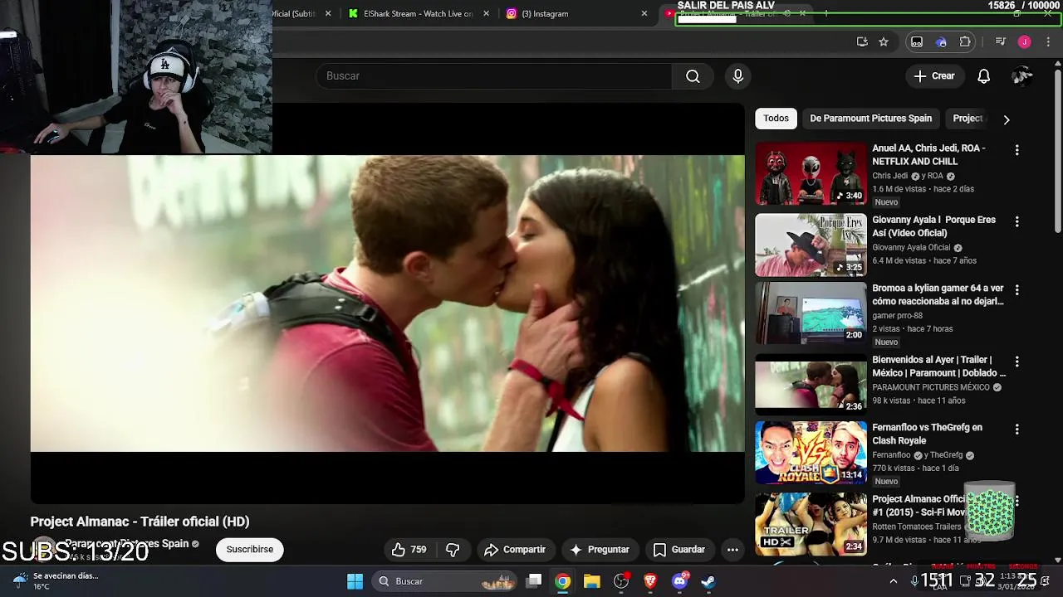Open the weather widget showing 16°C
This screenshot has width=1063, height=597.
[x=56, y=581]
